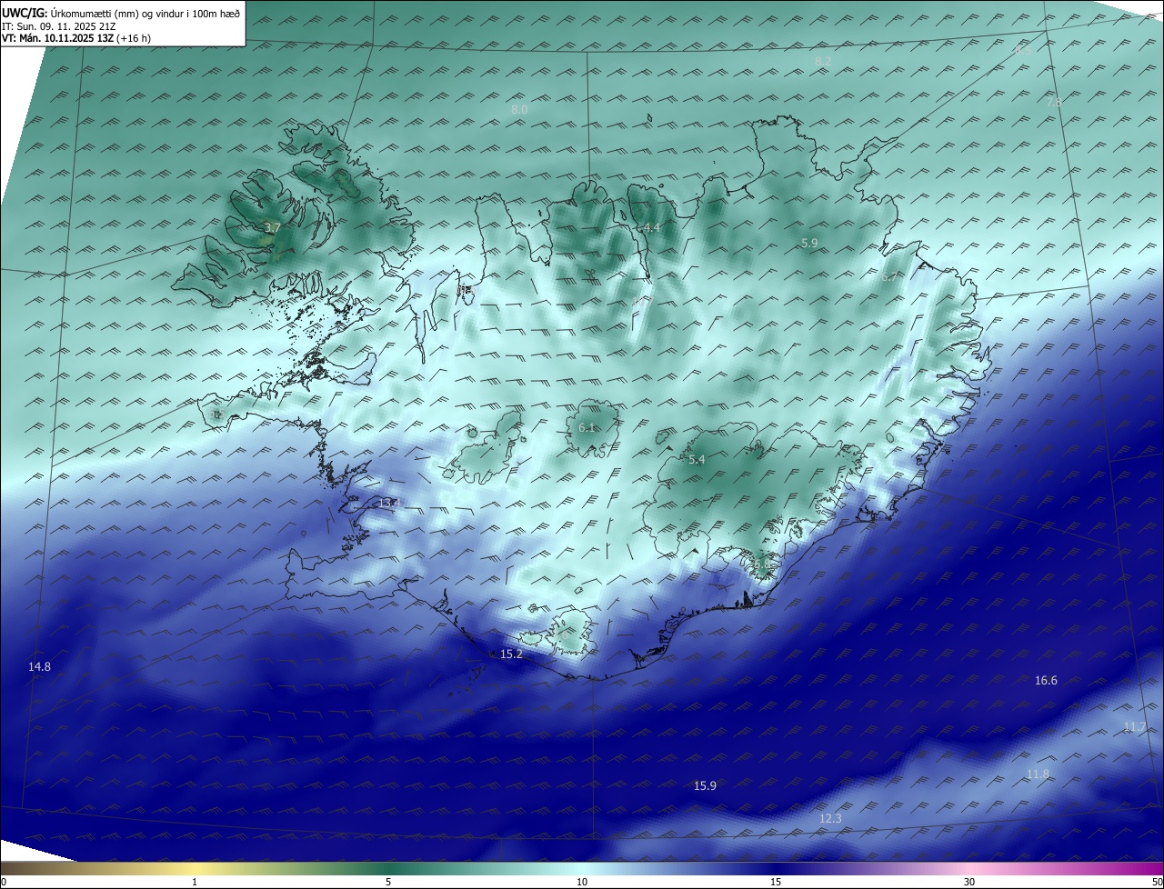Click the 5.9 value label
This screenshot has width=1164, height=889.
click(809, 243)
